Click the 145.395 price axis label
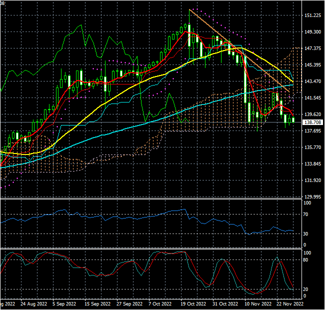Screen dimensions: 326x311 313,65
